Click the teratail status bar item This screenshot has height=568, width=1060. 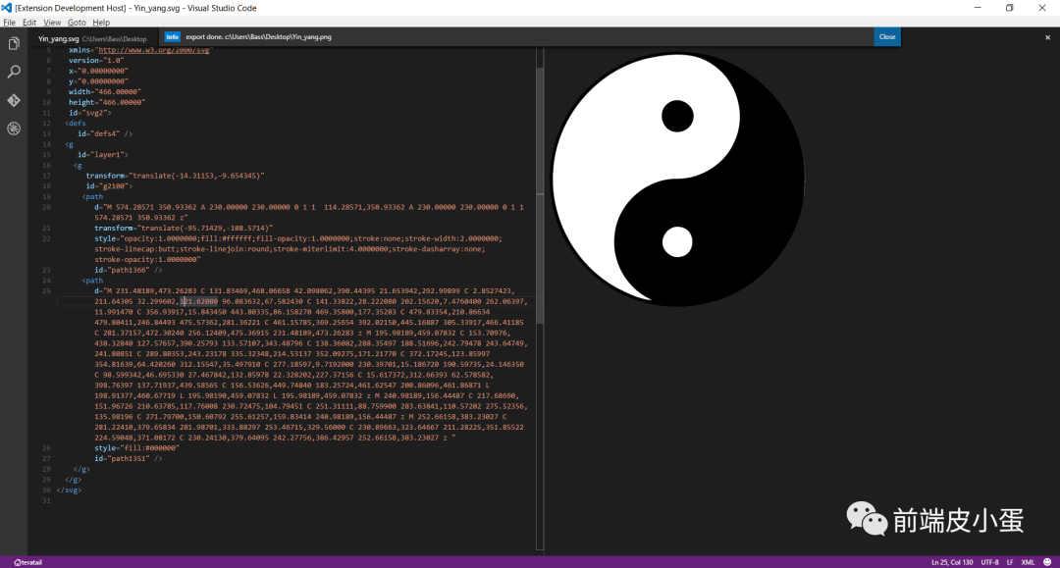point(27,562)
